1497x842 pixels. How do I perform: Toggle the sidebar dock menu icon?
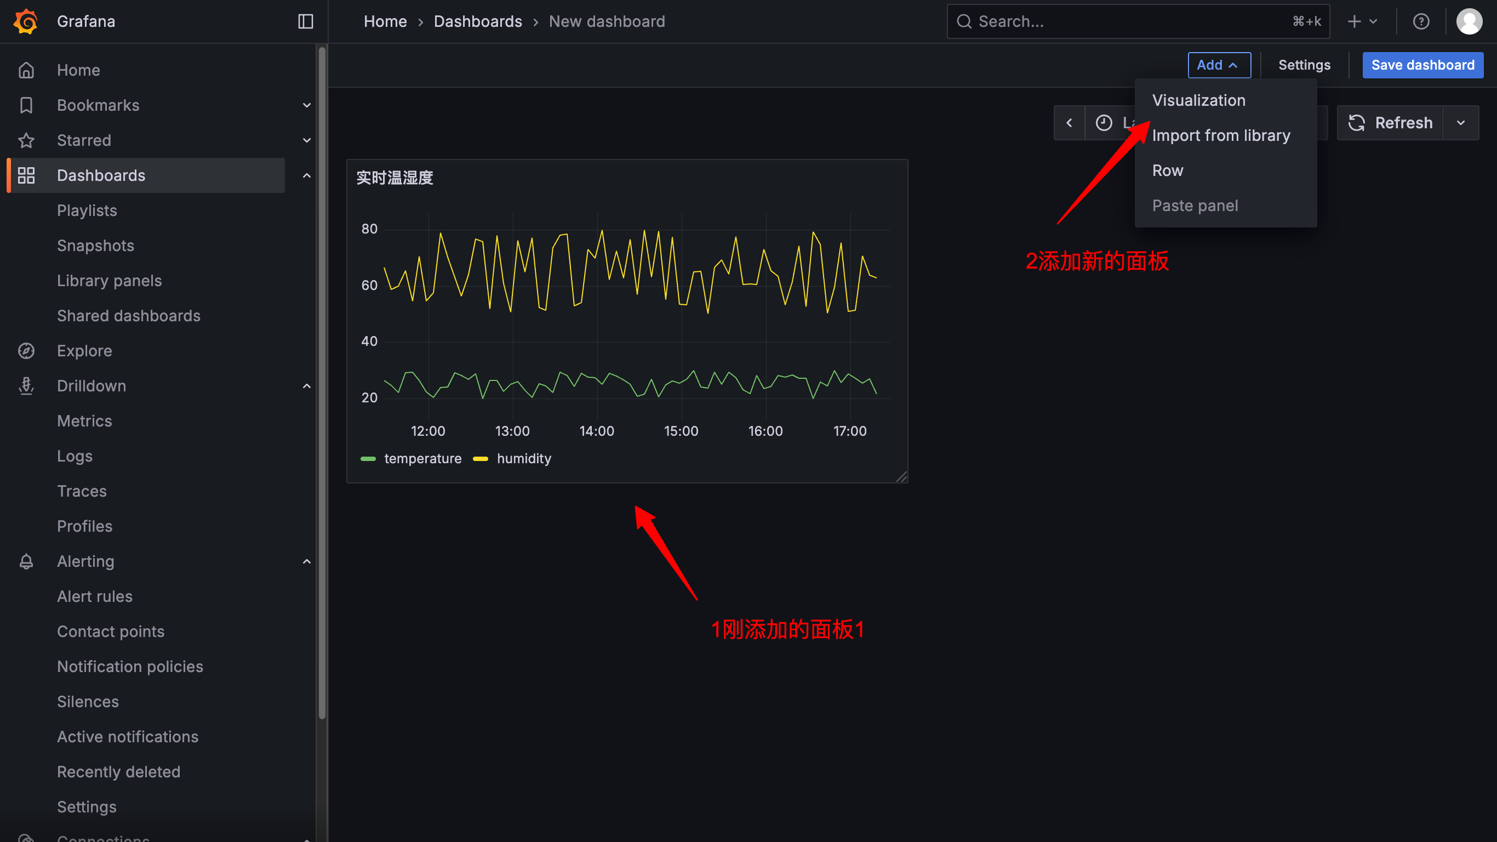click(x=306, y=21)
